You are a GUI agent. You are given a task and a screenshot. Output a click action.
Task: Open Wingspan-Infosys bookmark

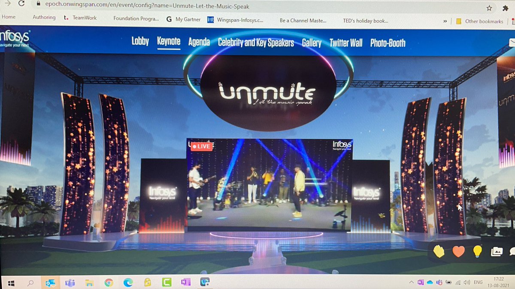236,20
